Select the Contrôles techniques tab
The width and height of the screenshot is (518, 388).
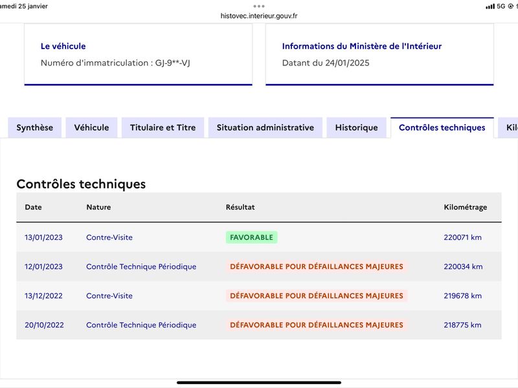442,127
